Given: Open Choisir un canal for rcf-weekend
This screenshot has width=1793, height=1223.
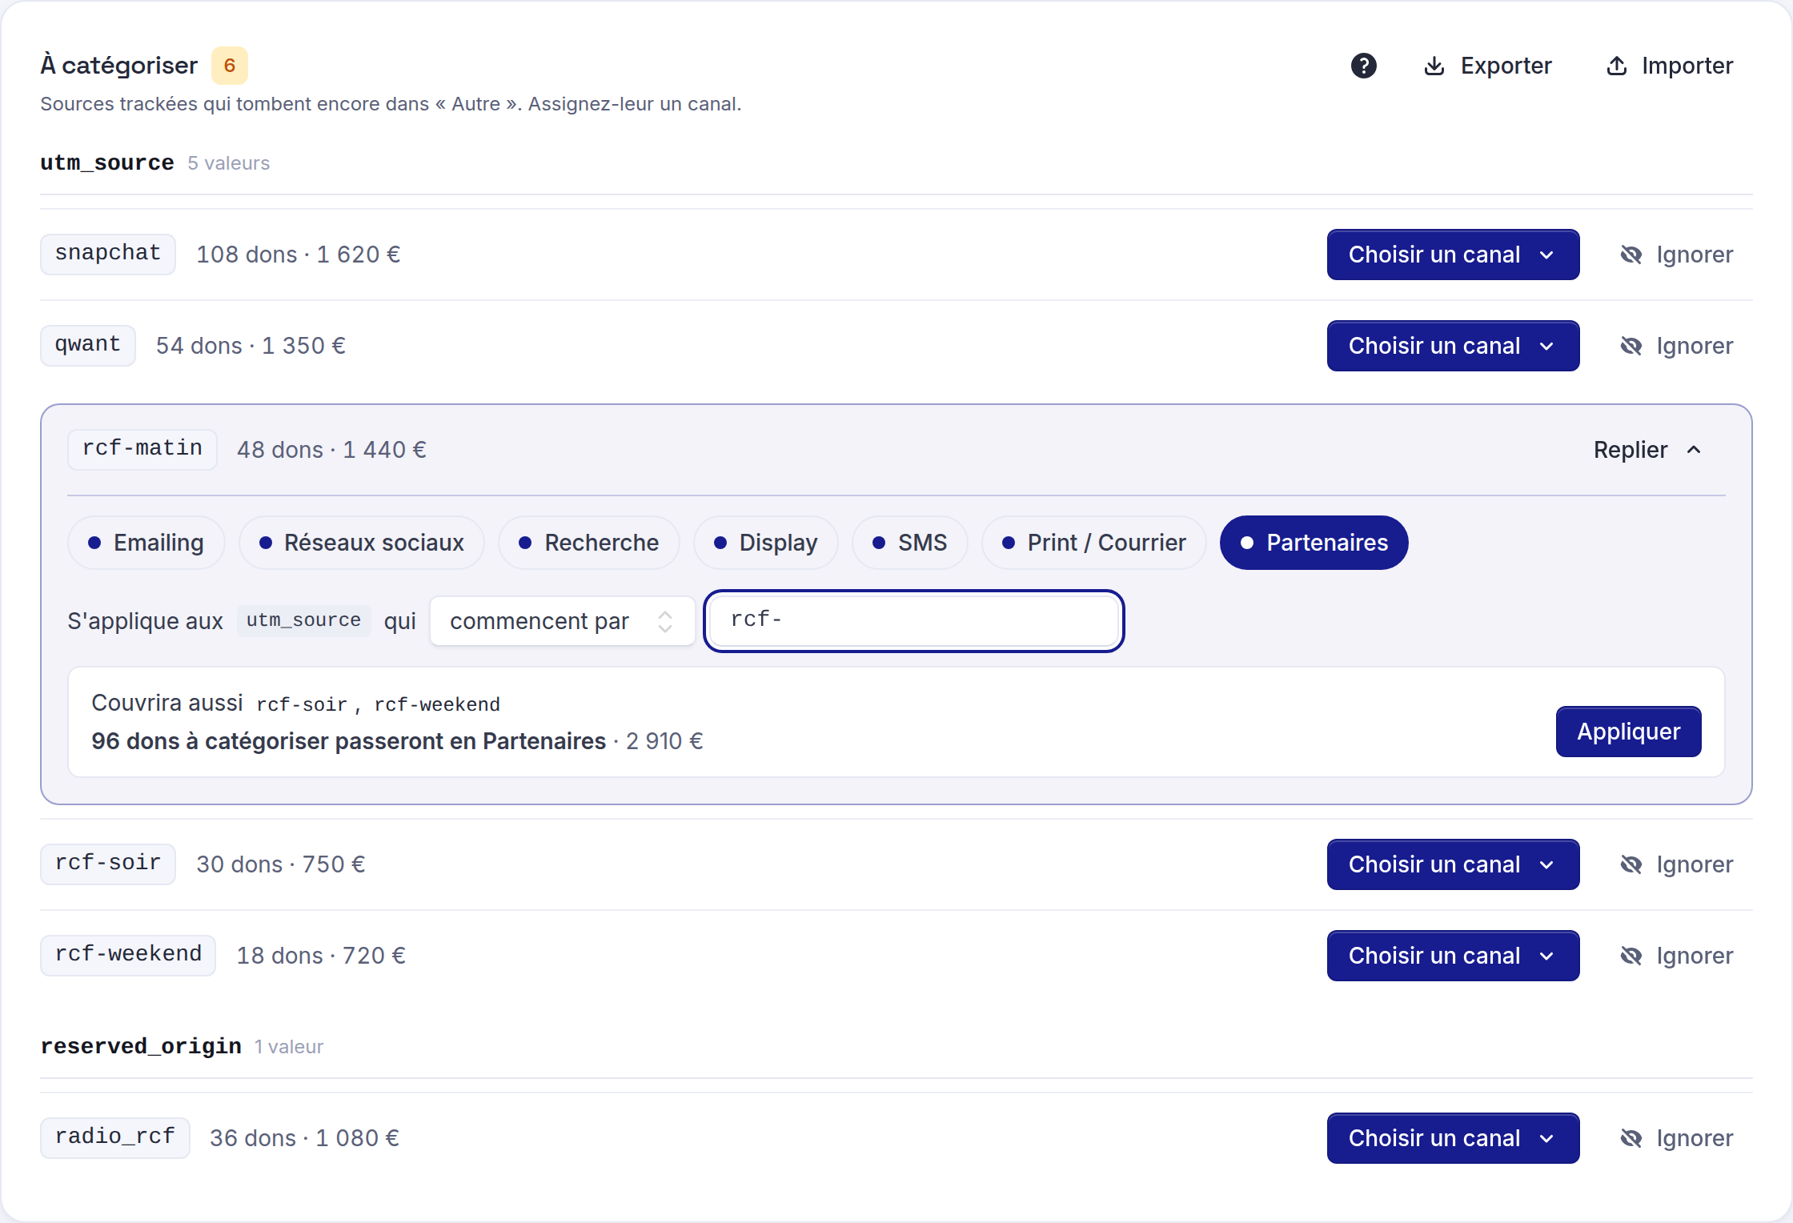Looking at the screenshot, I should click(1453, 956).
